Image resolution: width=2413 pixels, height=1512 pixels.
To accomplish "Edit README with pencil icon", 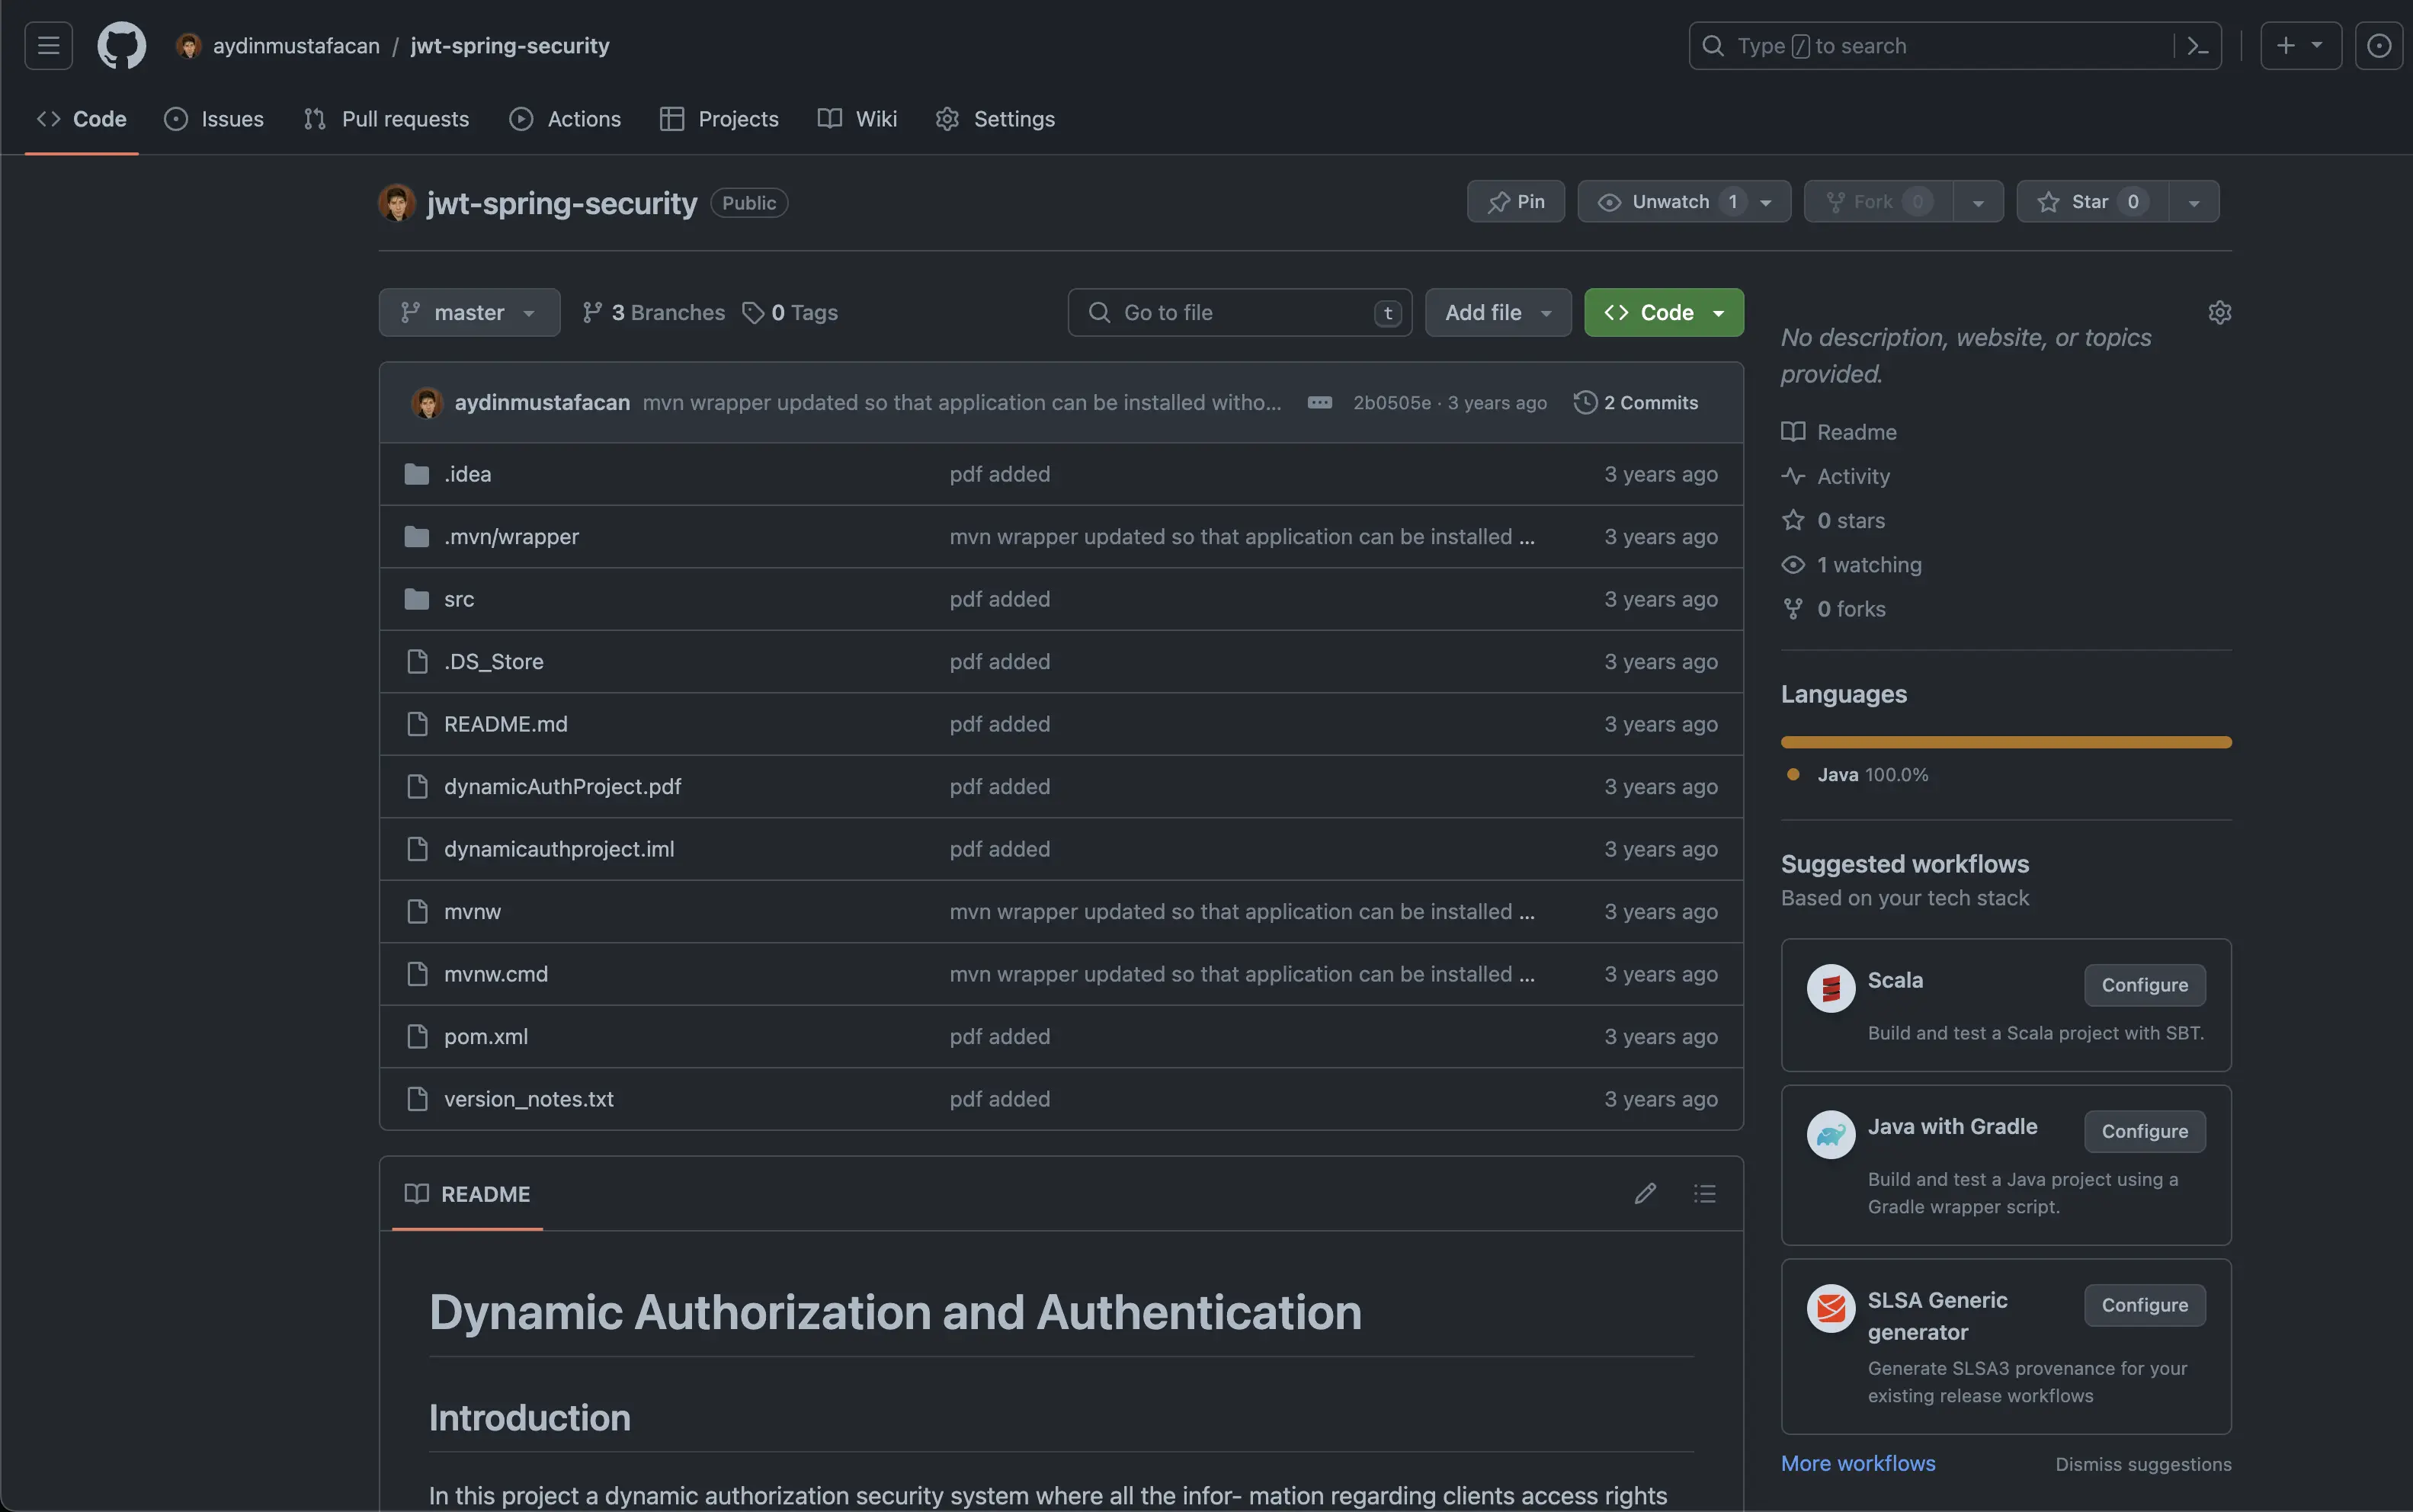I will [1645, 1193].
